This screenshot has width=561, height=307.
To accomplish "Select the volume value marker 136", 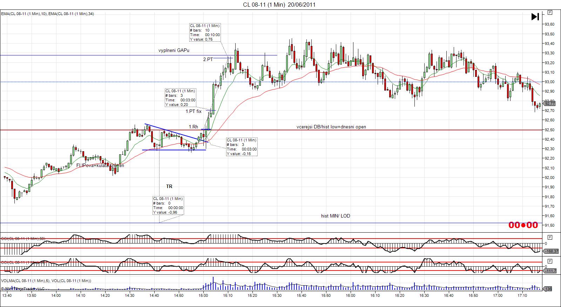I will tap(548, 289).
